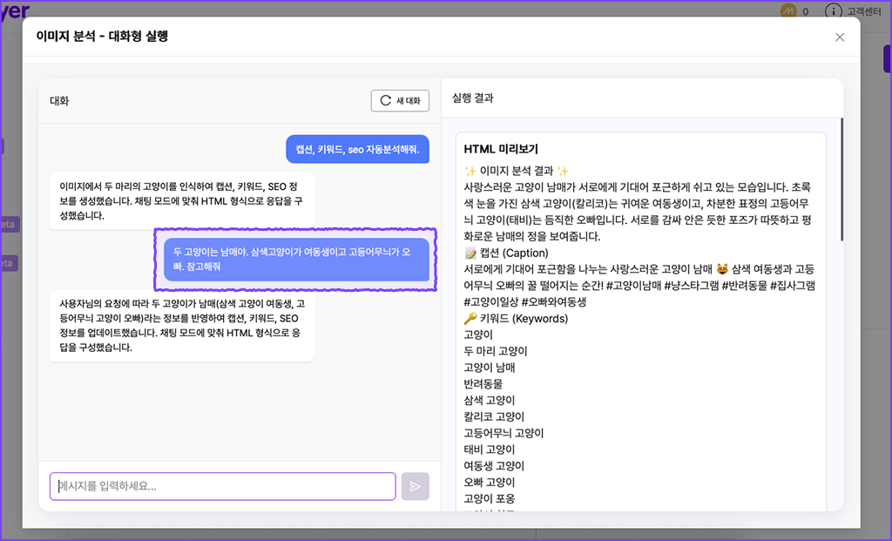The image size is (892, 541).
Task: Click the 칼리코 고양이 keyword in results
Action: [x=494, y=416]
